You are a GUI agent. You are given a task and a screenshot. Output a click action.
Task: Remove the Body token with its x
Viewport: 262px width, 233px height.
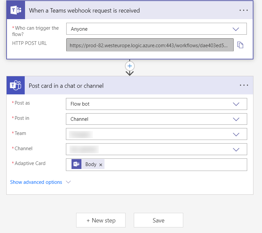pyautogui.click(x=101, y=165)
